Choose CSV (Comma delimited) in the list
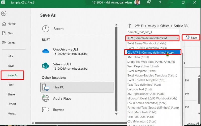Viewport: 201px width, 126px height. (x=147, y=103)
